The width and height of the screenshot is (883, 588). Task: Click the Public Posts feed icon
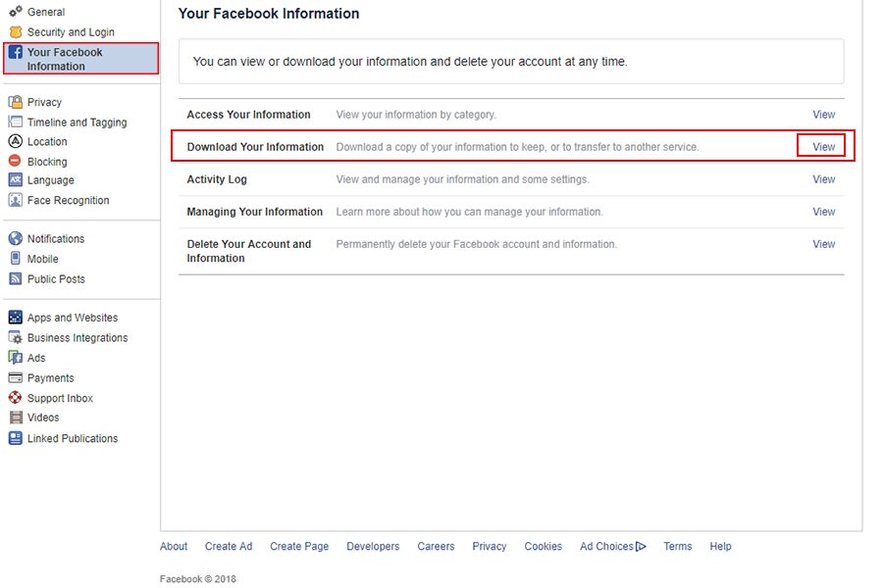coord(16,278)
